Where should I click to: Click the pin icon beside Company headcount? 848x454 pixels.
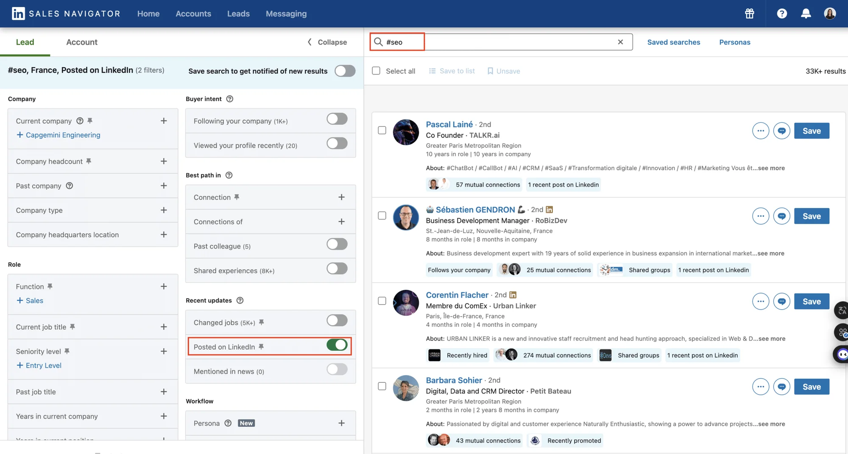[89, 161]
